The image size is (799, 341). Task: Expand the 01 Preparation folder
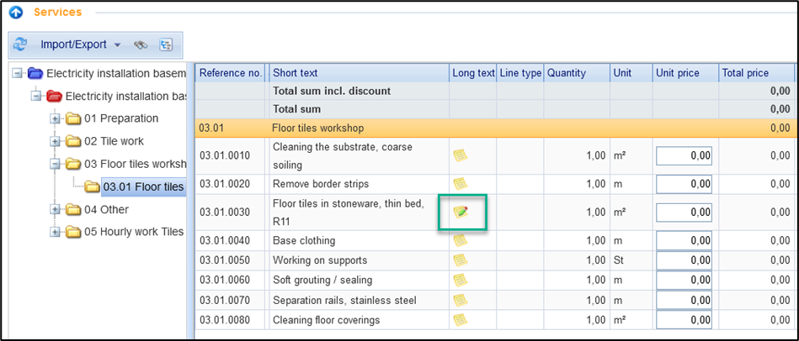pyautogui.click(x=56, y=118)
